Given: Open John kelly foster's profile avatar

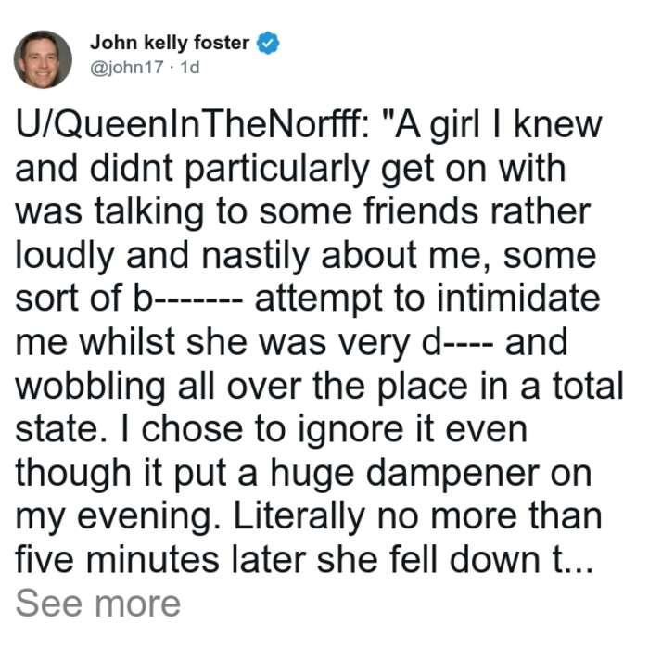Looking at the screenshot, I should coord(43,59).
